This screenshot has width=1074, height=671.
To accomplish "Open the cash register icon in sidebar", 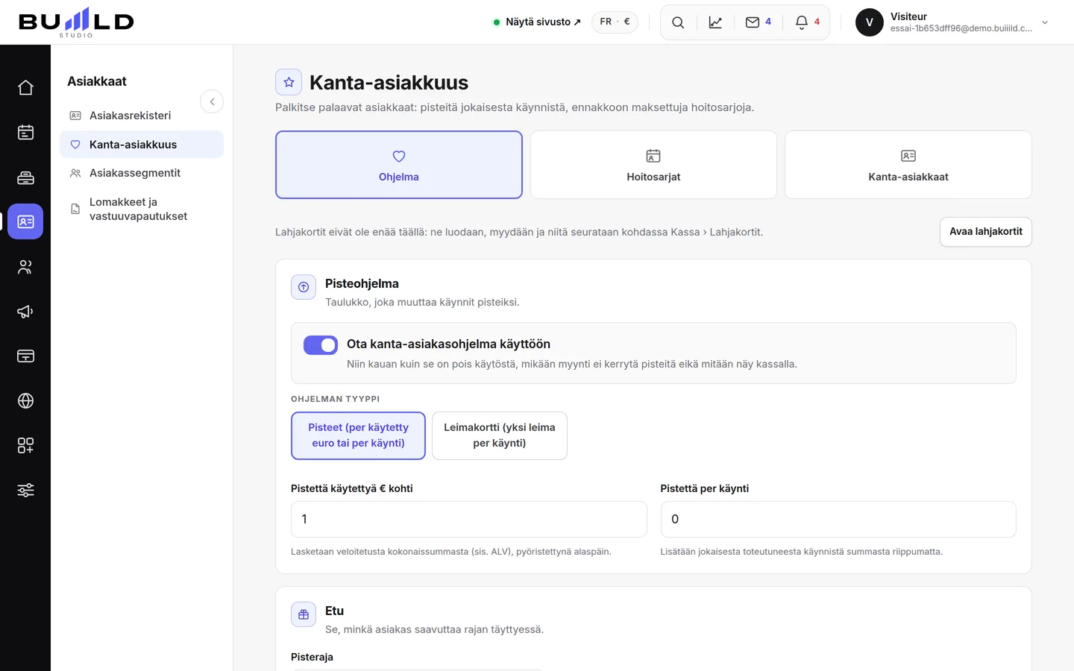I will click(25, 177).
